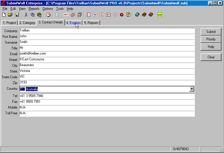Click the Fax field with +61 9589 7951
224x153 pixels.
(107, 102)
